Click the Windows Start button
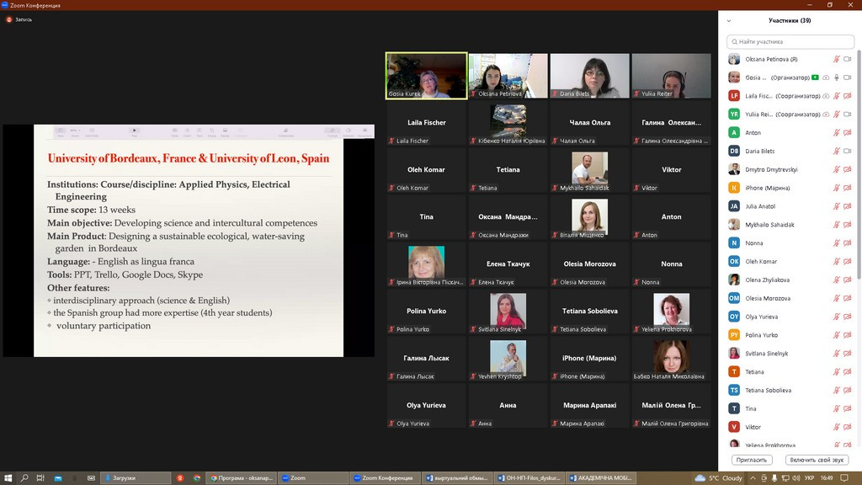 click(x=8, y=477)
